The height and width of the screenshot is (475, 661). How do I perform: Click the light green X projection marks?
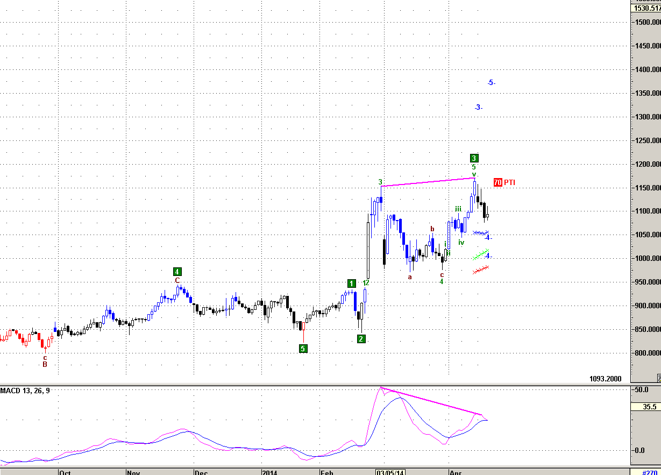pos(480,255)
